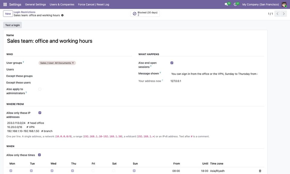Click the Test a login button
290x174 pixels.
[12, 25]
